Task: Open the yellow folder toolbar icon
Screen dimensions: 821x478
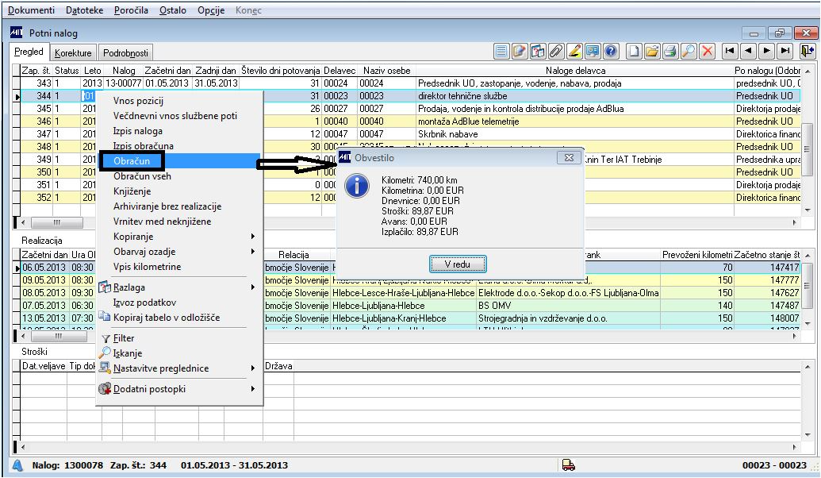Action: (652, 52)
